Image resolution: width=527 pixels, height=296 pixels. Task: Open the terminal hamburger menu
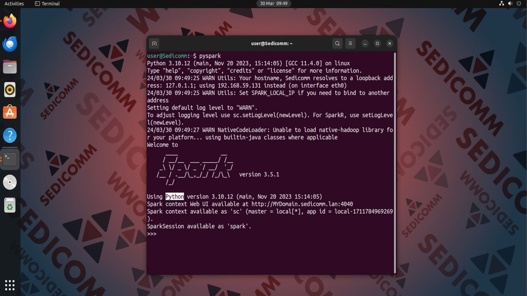[350, 43]
